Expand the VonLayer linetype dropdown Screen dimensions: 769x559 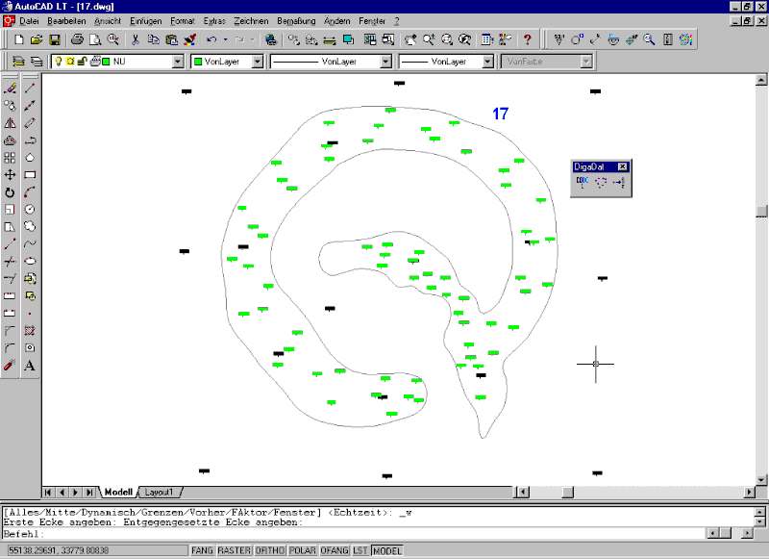pyautogui.click(x=385, y=62)
